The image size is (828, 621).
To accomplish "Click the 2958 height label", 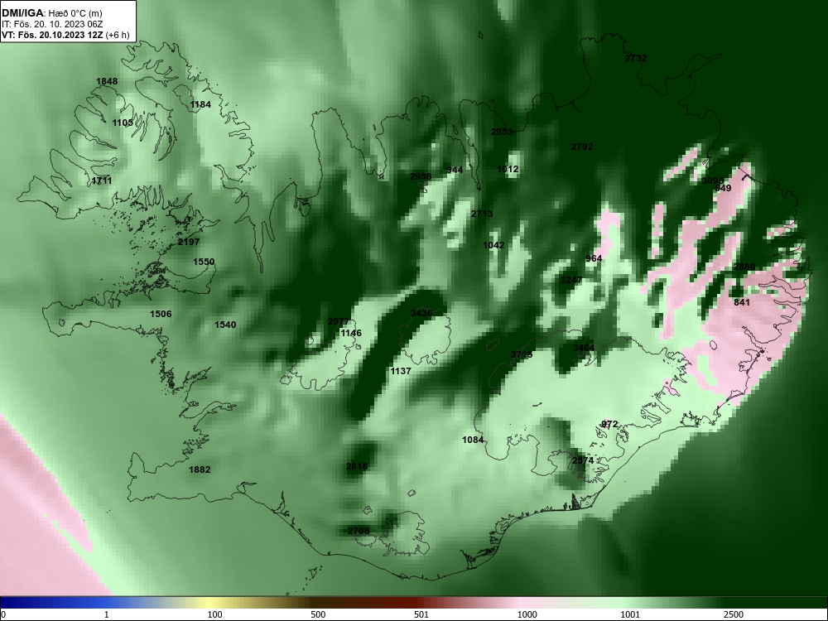I will pos(421,176).
